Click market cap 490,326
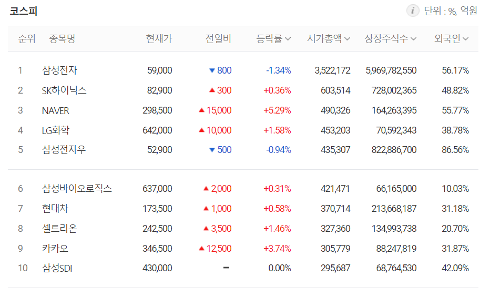The height and width of the screenshot is (297, 480). pyautogui.click(x=335, y=110)
